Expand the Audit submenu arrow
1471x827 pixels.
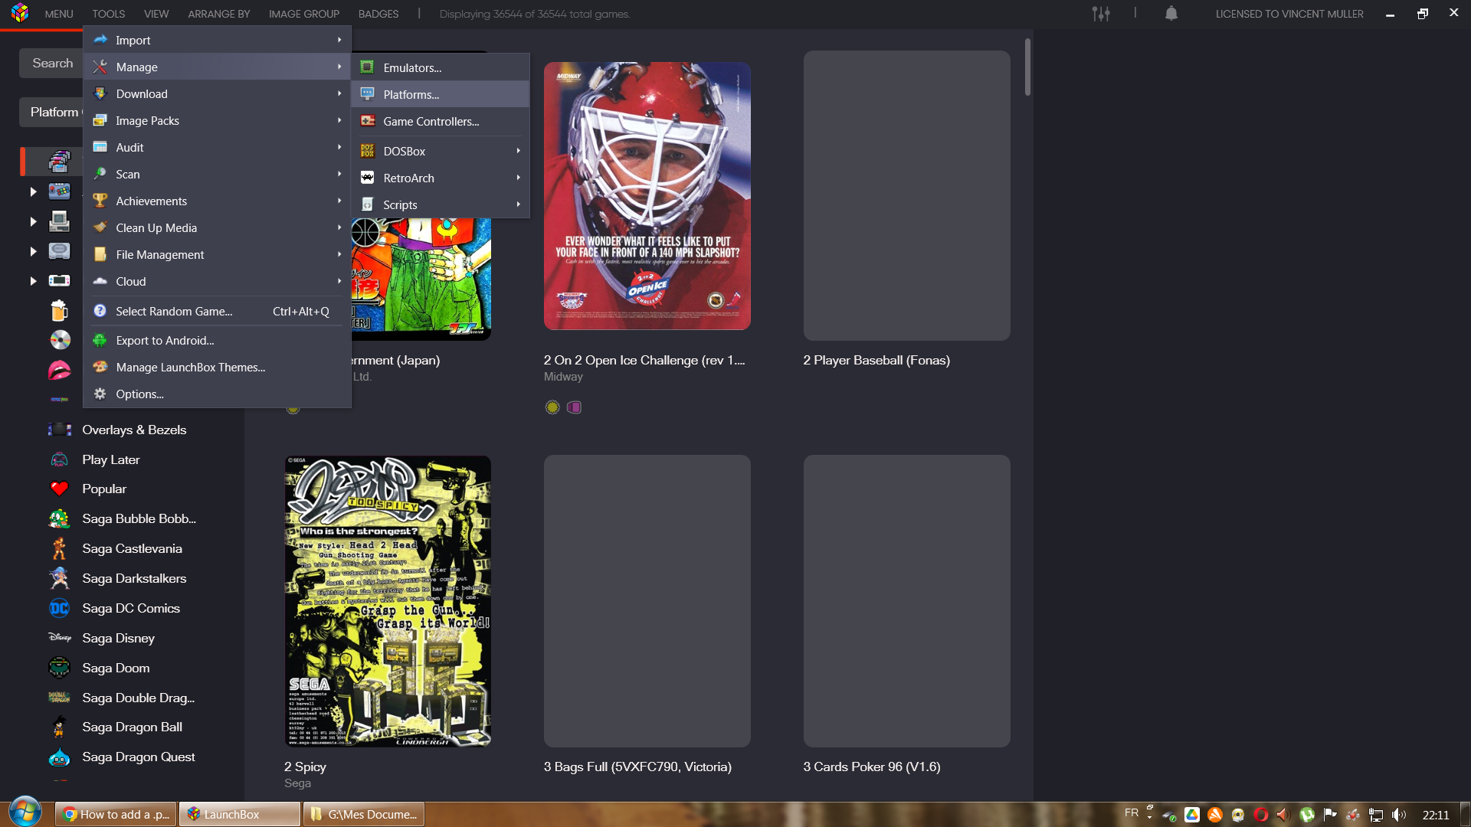tap(339, 147)
